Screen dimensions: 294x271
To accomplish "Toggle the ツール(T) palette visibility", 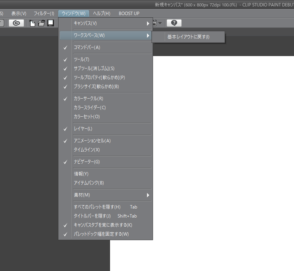I will click(x=106, y=59).
